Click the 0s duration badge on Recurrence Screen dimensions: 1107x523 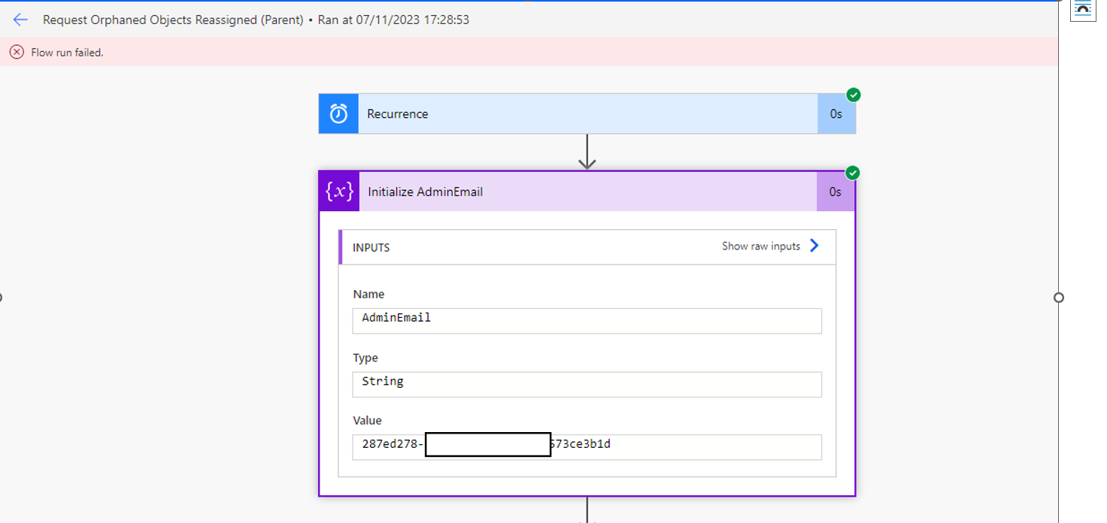point(836,113)
